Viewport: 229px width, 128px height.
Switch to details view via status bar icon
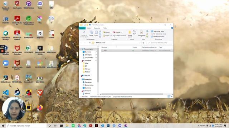pyautogui.click(x=169, y=97)
